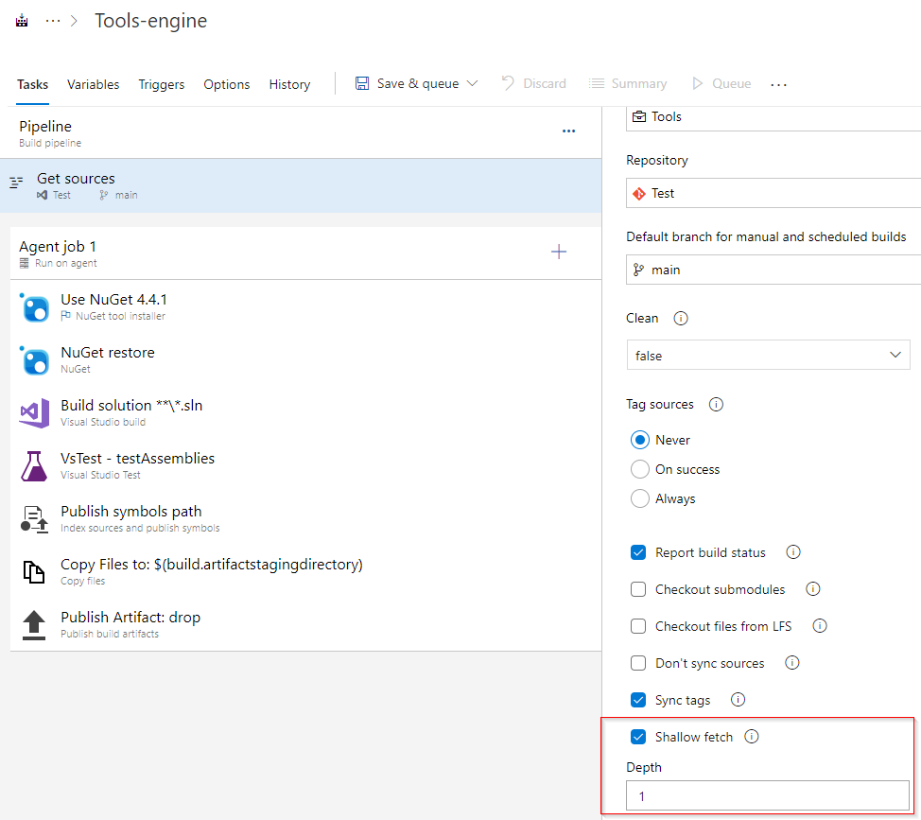
Task: Click Visual Studio build task icon
Action: 35,413
